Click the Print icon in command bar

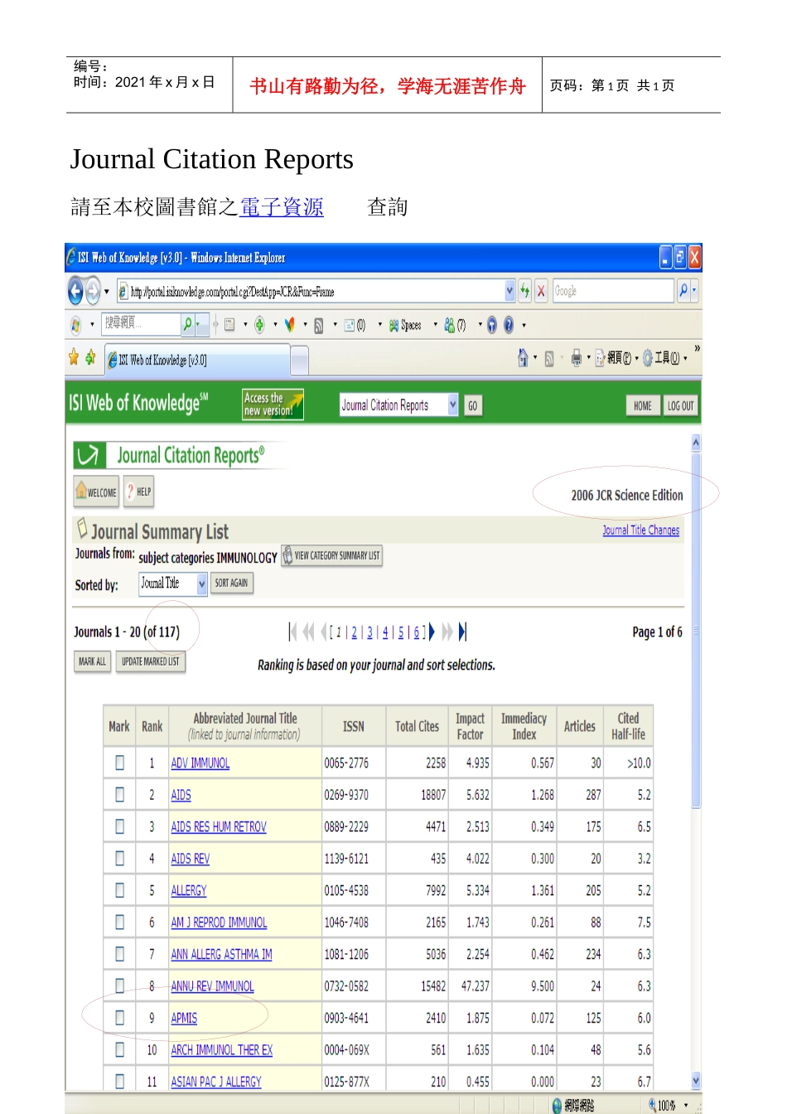(x=576, y=358)
